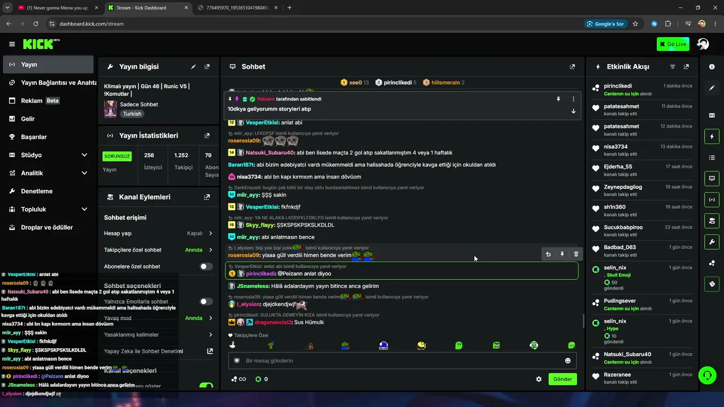724x407 pixels.
Task: Click the profile avatar in the top bar
Action: [703, 44]
